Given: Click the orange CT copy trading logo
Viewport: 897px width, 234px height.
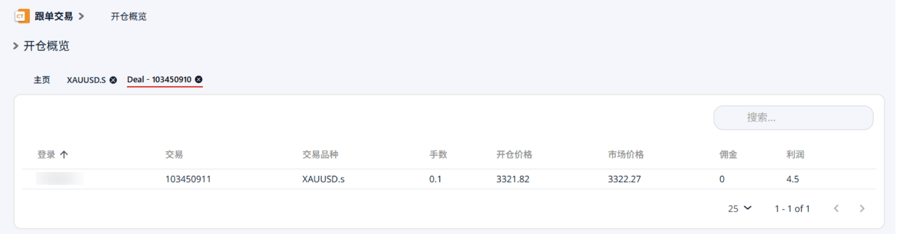Looking at the screenshot, I should click(22, 16).
